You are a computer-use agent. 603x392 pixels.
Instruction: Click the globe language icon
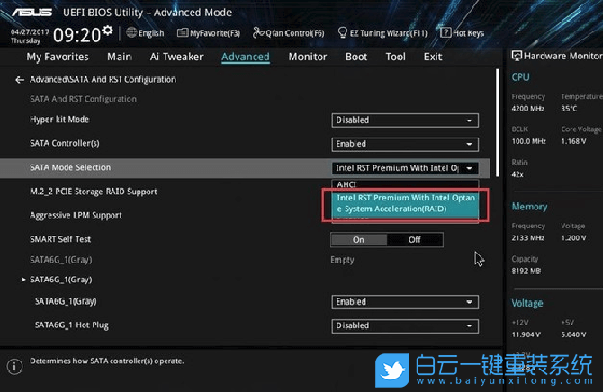pos(131,33)
